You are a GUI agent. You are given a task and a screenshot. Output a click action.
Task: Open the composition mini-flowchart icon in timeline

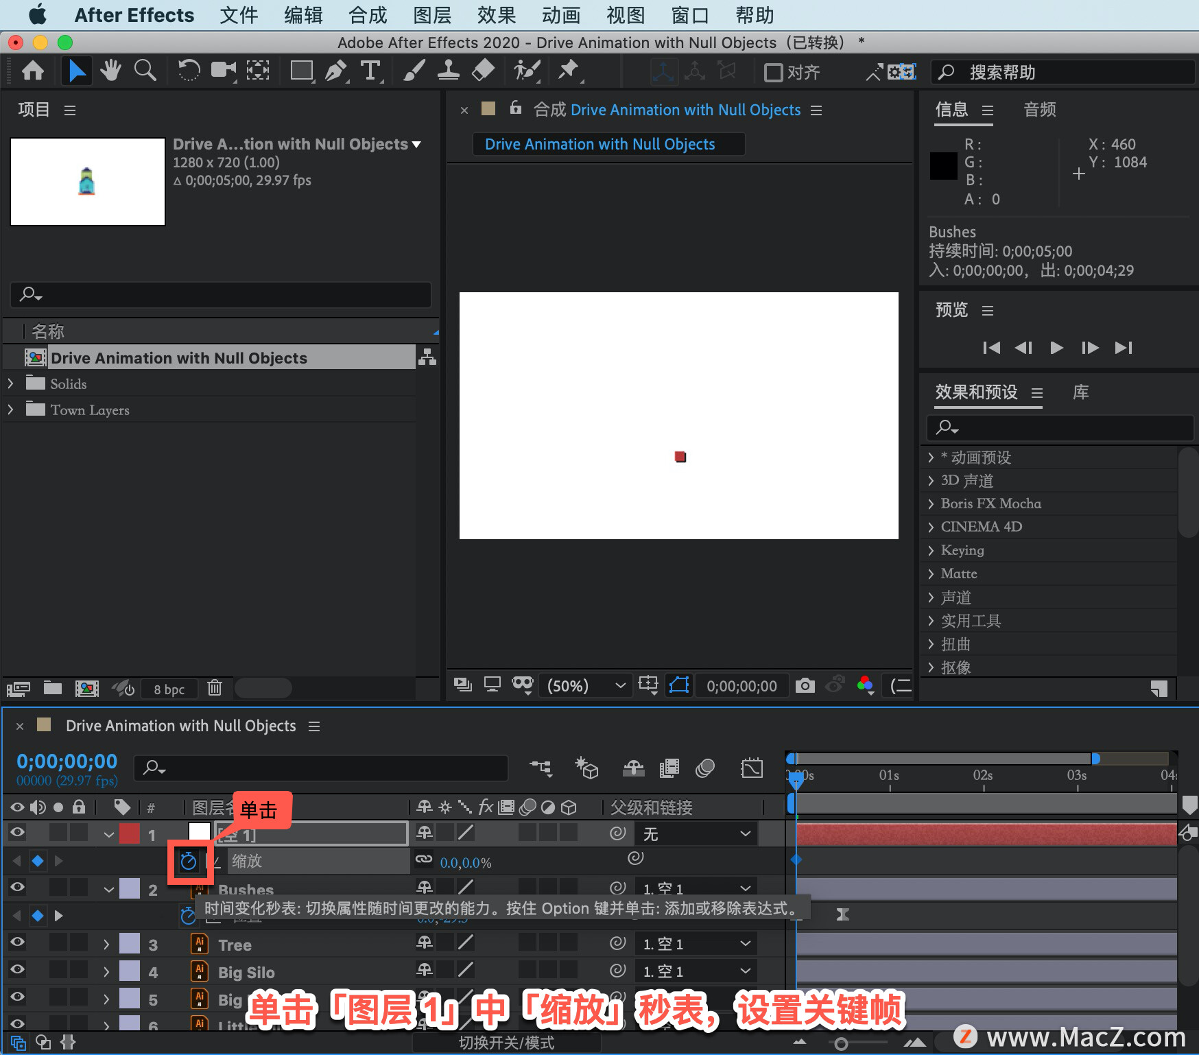coord(541,768)
